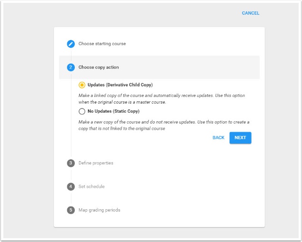Click the step 5 number circle
The height and width of the screenshot is (242, 302).
(71, 210)
